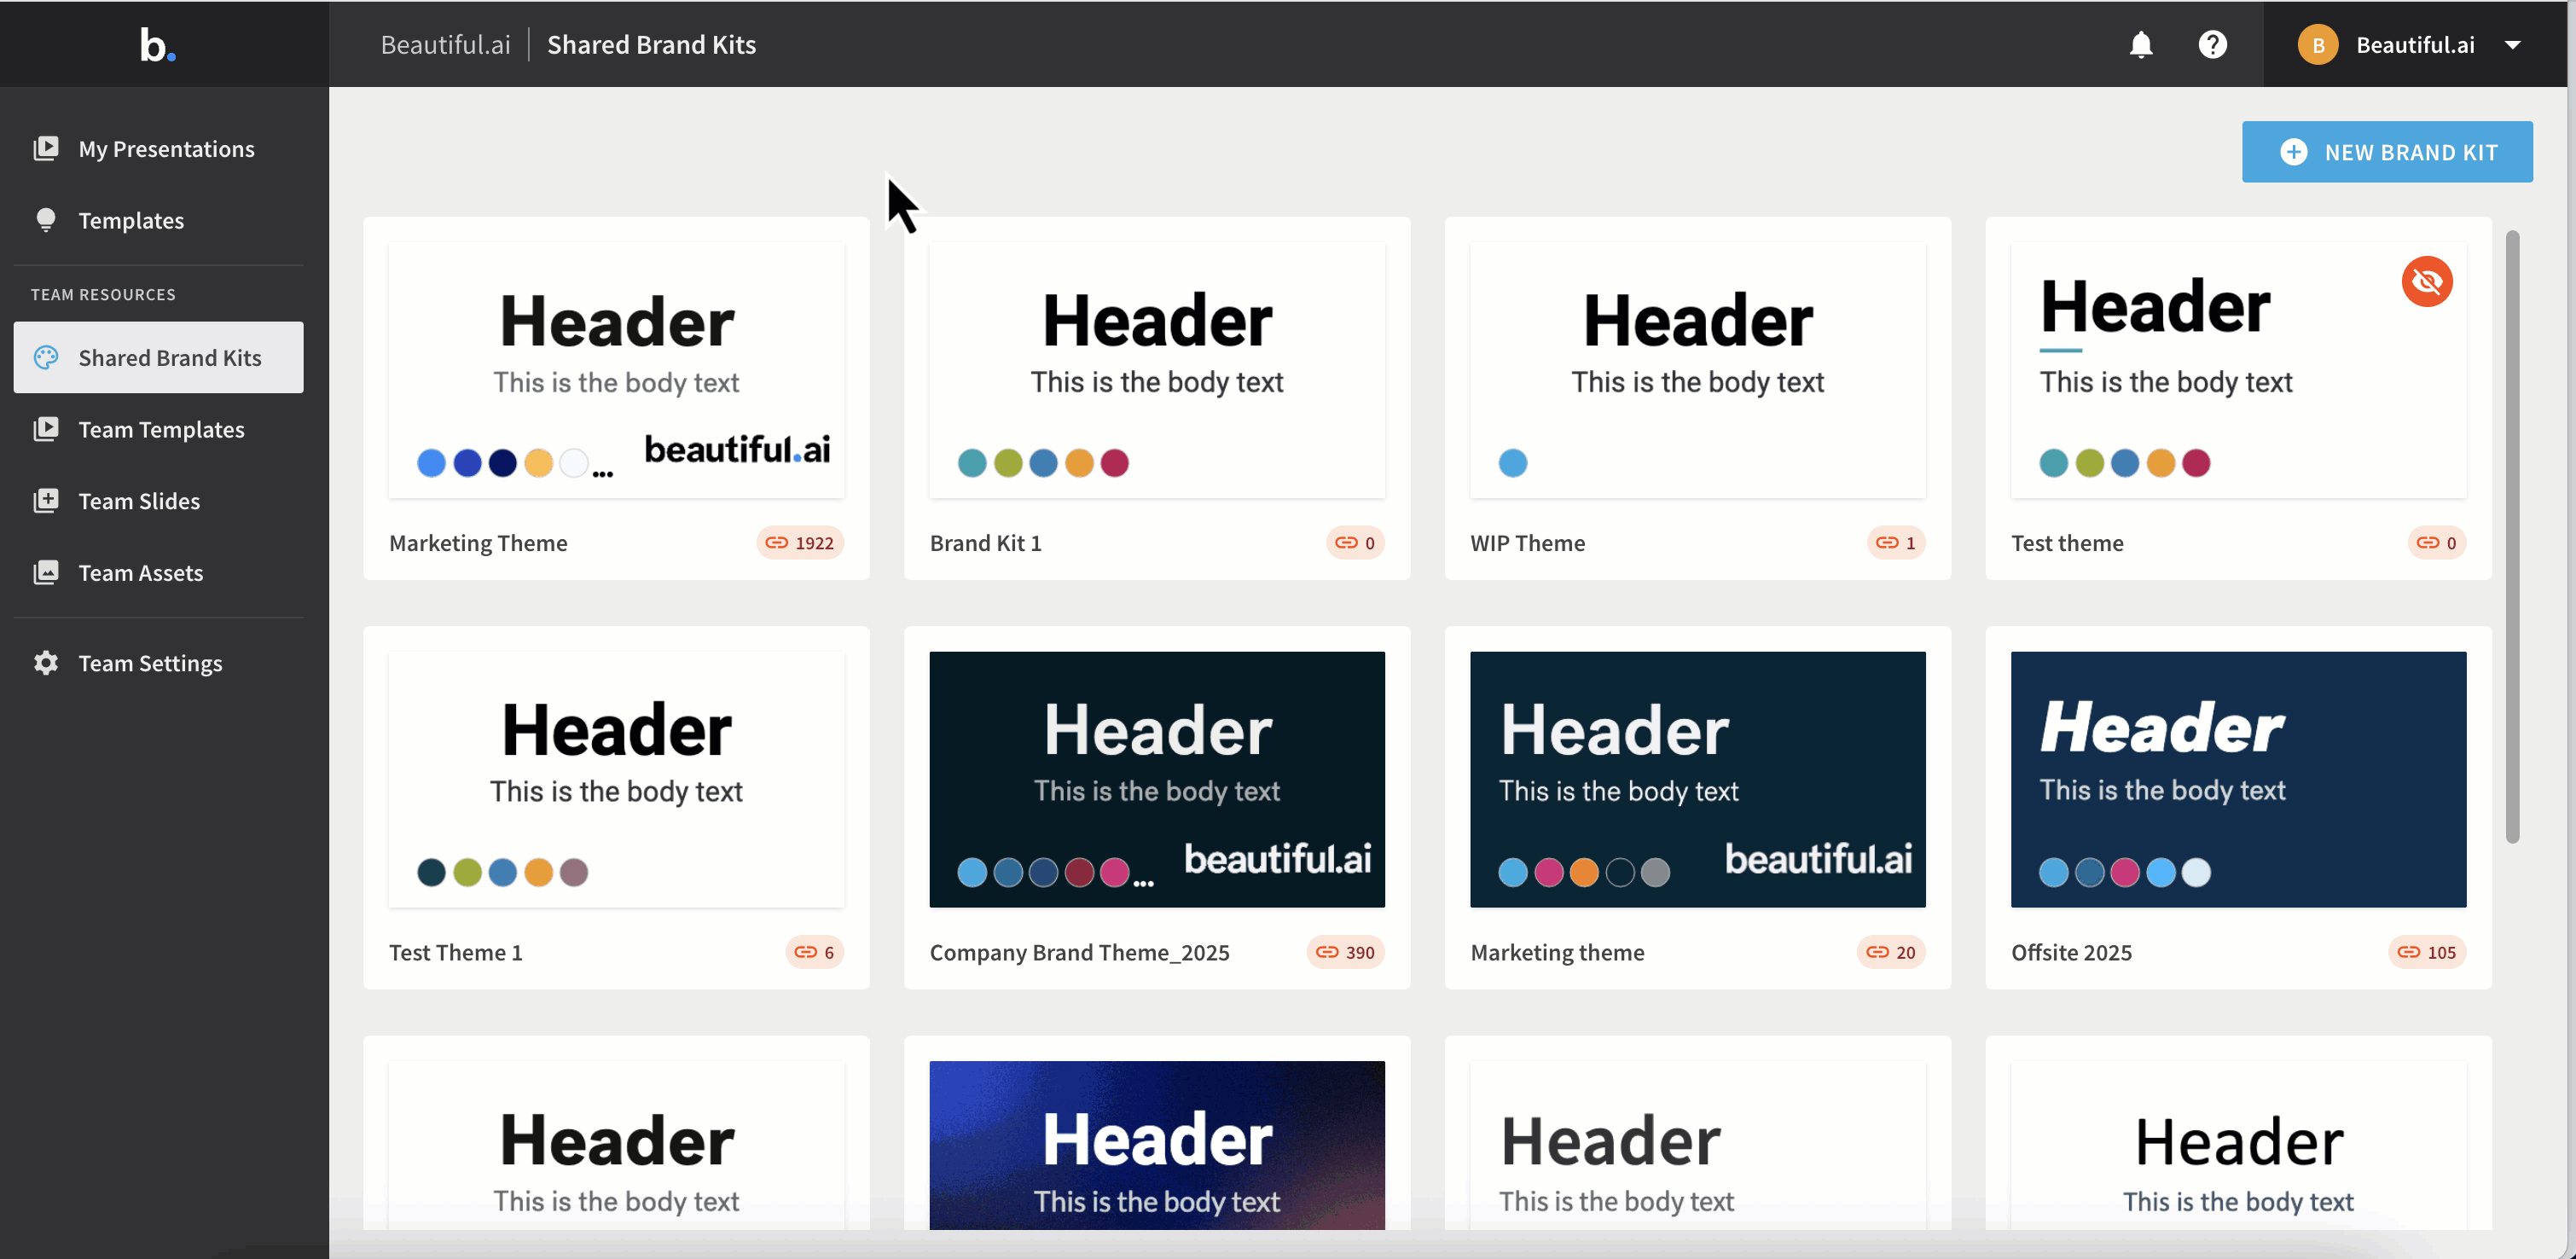
Task: Click the Brand Kit 1 link count badge
Action: coord(1355,543)
